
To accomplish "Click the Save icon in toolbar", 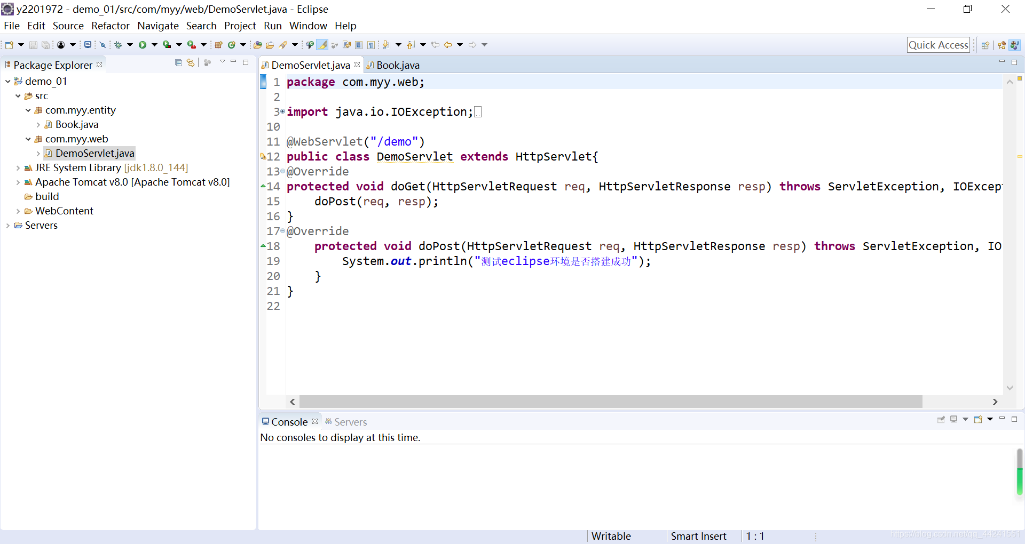I will (x=33, y=45).
